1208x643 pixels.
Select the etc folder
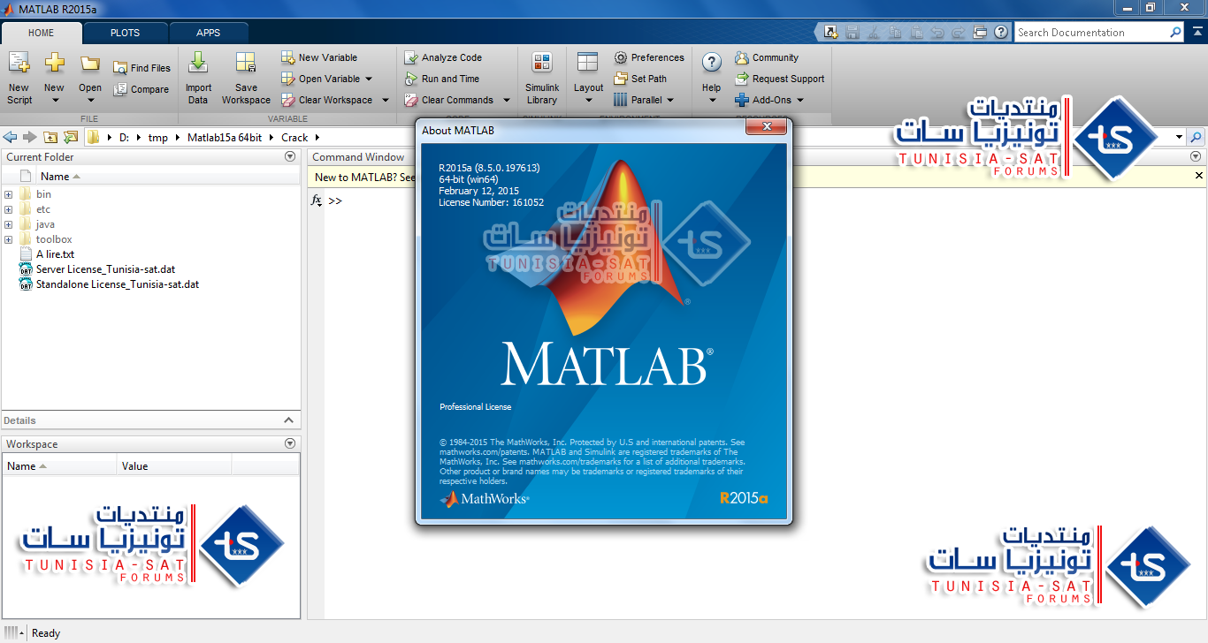pyautogui.click(x=43, y=209)
